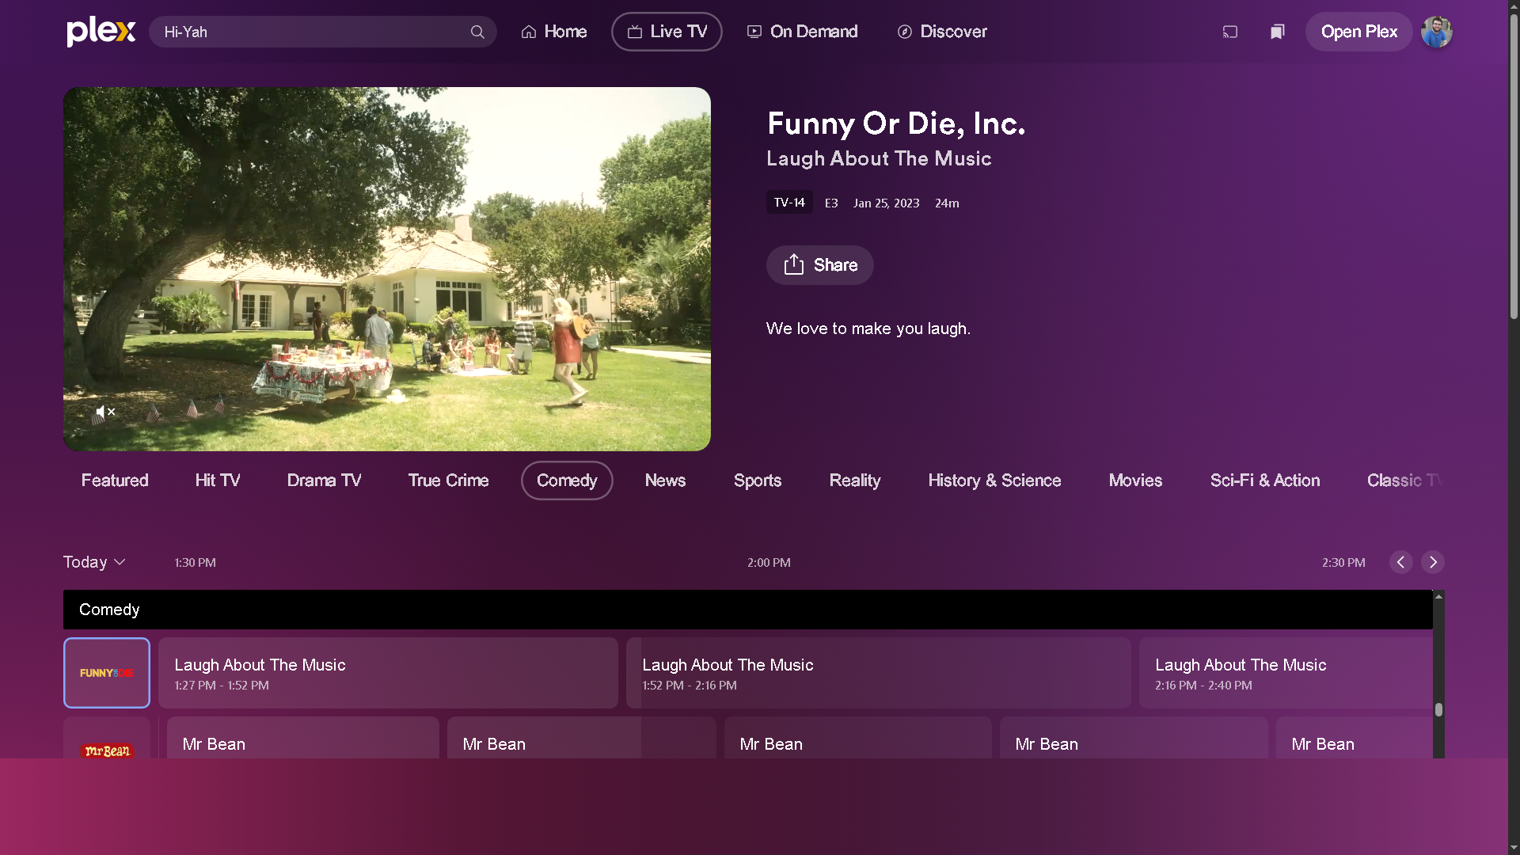
Task: Click the search magnifier icon
Action: (477, 32)
